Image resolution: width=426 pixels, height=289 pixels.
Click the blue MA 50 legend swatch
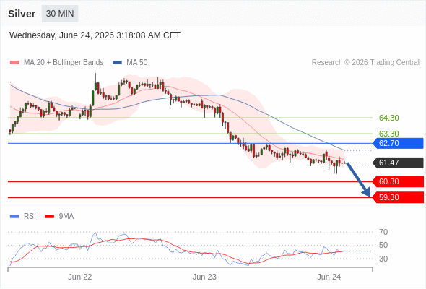click(x=117, y=63)
